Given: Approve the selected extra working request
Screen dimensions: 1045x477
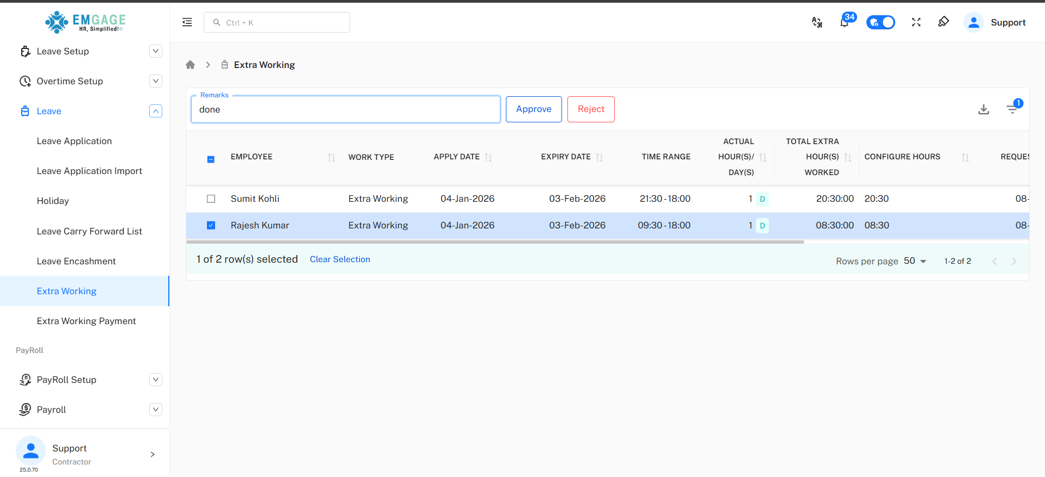Looking at the screenshot, I should [x=533, y=109].
